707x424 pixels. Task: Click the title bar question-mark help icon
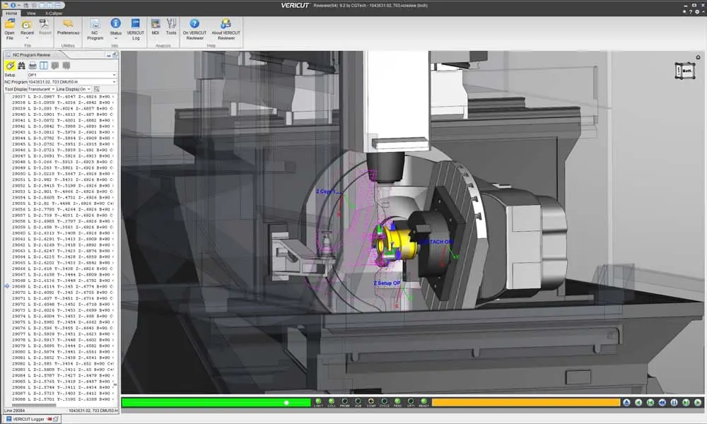coord(691,12)
